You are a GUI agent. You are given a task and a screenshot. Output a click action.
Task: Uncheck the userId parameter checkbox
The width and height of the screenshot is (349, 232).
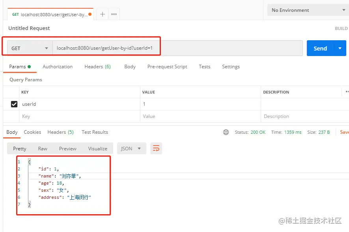[14, 104]
